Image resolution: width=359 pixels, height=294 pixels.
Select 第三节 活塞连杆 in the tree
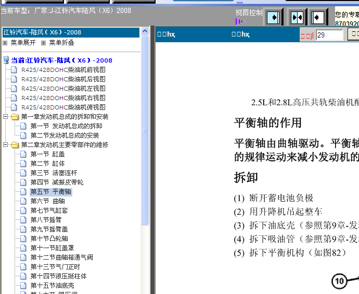(x=54, y=173)
